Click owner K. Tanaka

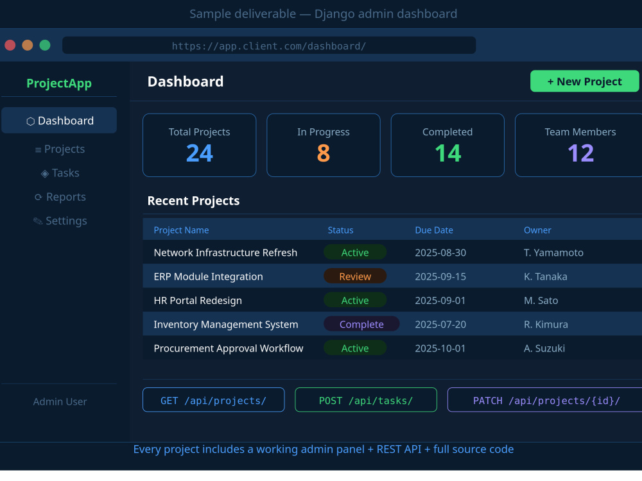[x=545, y=276]
